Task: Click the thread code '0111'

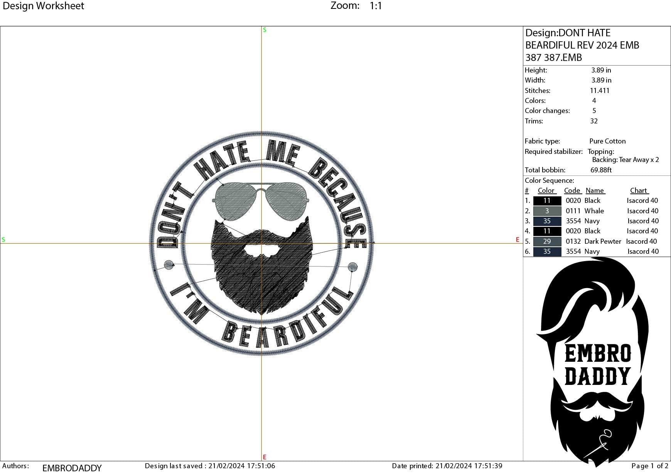Action: tap(573, 211)
